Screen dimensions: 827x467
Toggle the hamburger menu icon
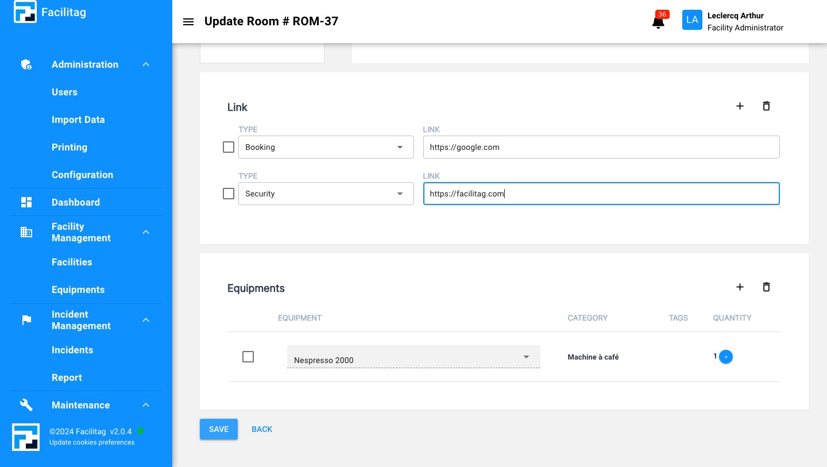pos(188,22)
